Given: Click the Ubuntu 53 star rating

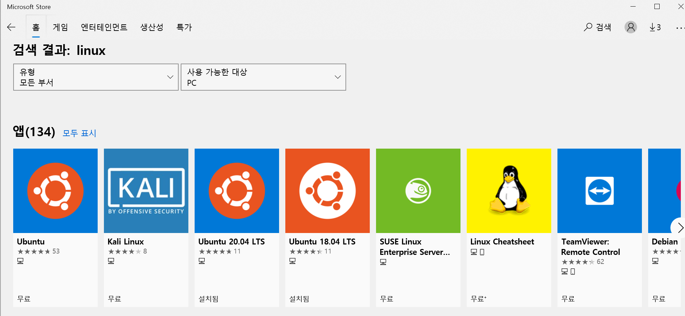Looking at the screenshot, I should pos(39,251).
